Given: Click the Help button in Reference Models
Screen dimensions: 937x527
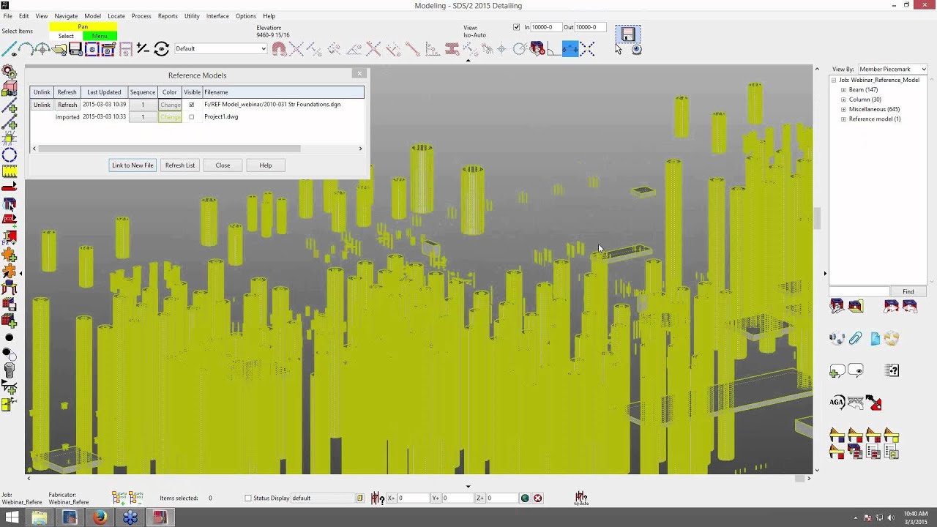Looking at the screenshot, I should (266, 165).
